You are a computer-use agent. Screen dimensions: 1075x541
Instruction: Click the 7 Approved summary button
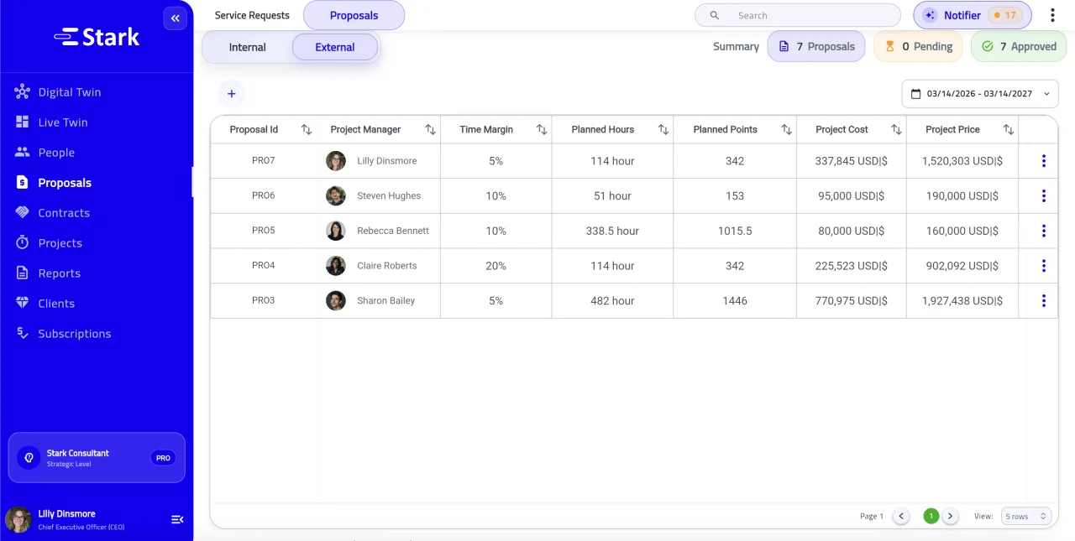point(1018,47)
